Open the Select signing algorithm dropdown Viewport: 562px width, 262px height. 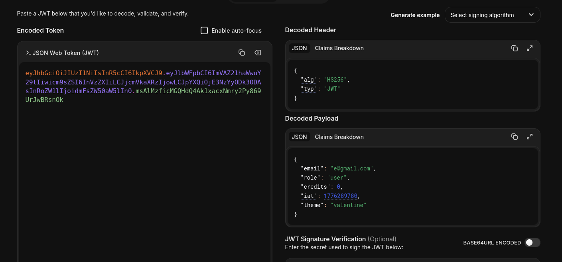click(492, 15)
